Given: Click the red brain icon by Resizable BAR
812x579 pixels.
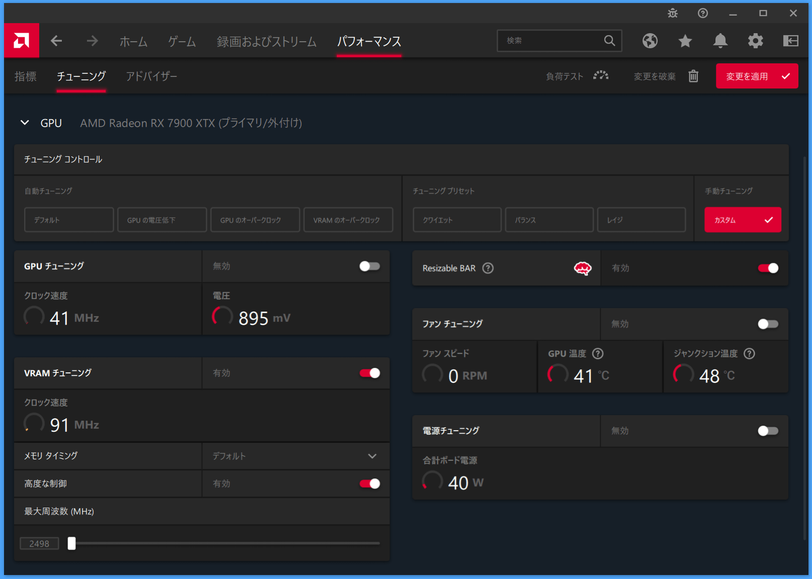Looking at the screenshot, I should (x=583, y=268).
